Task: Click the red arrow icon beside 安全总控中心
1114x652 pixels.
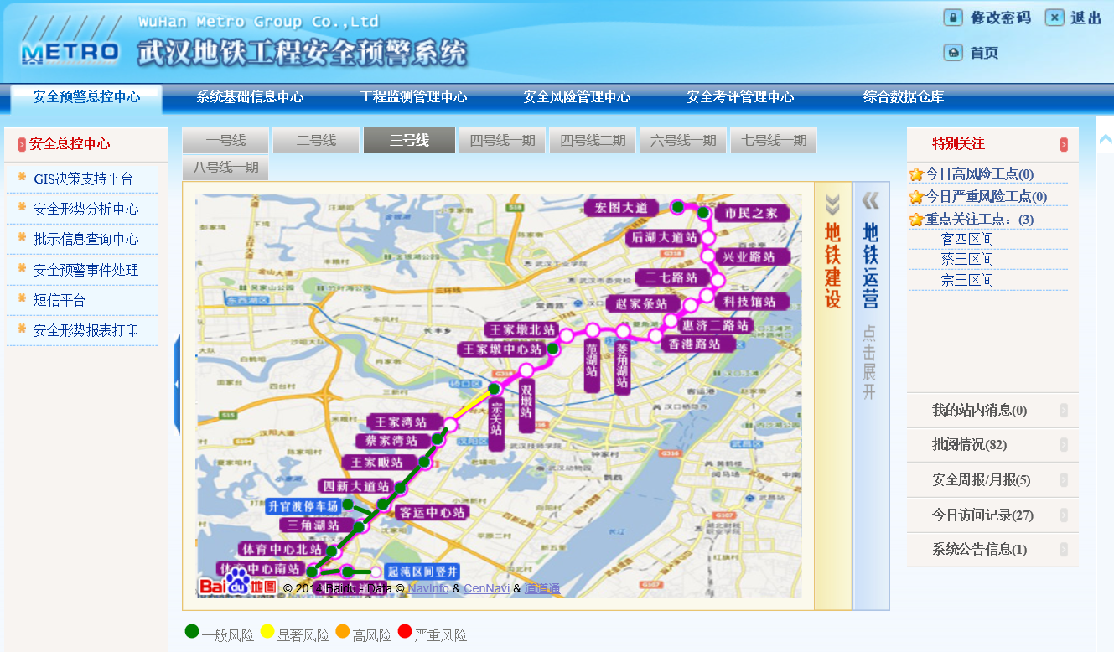Action: coord(22,144)
